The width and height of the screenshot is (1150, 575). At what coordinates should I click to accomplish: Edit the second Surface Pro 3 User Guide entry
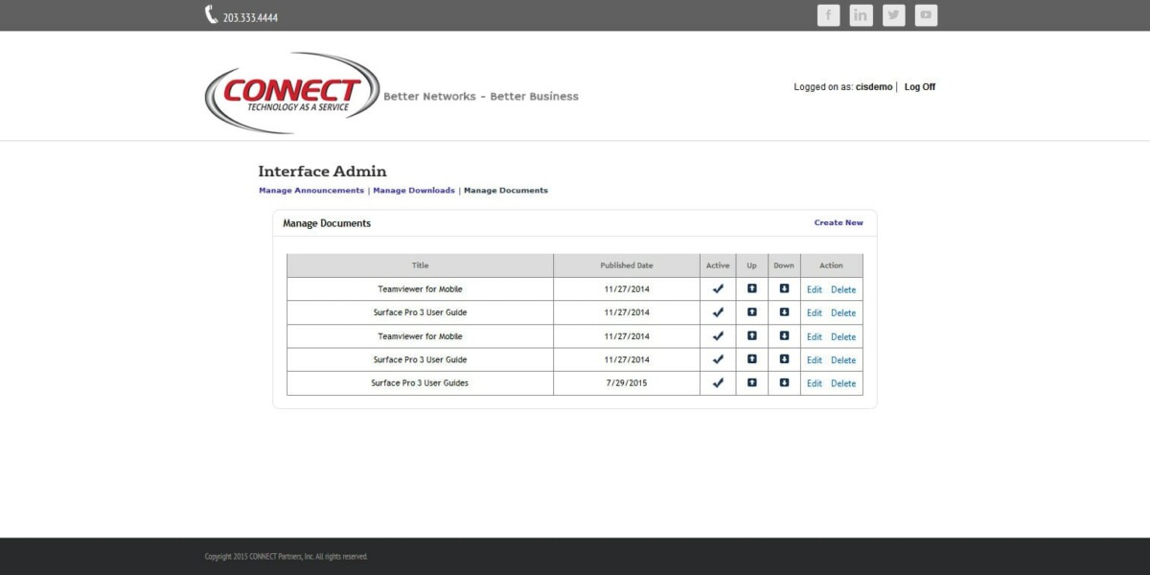(815, 360)
